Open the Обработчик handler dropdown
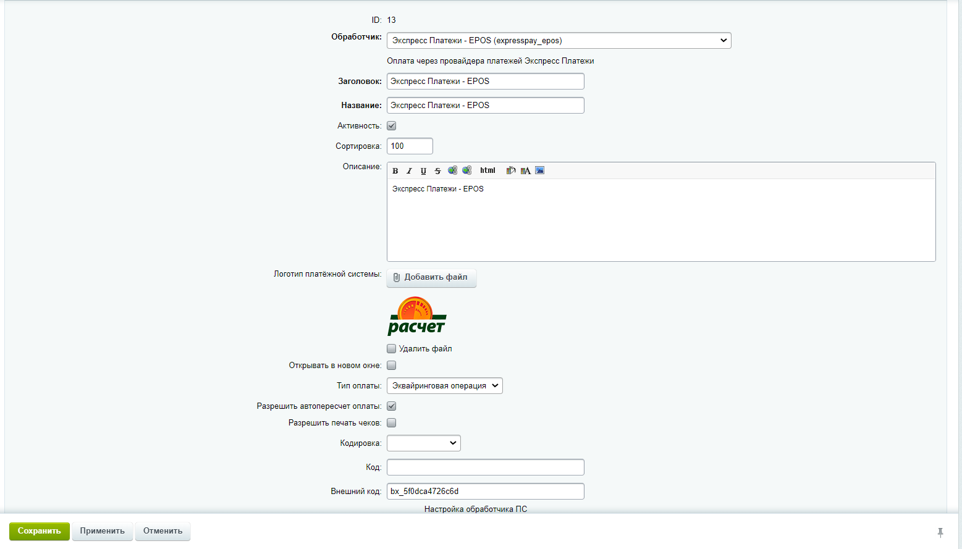The height and width of the screenshot is (549, 962). click(559, 41)
